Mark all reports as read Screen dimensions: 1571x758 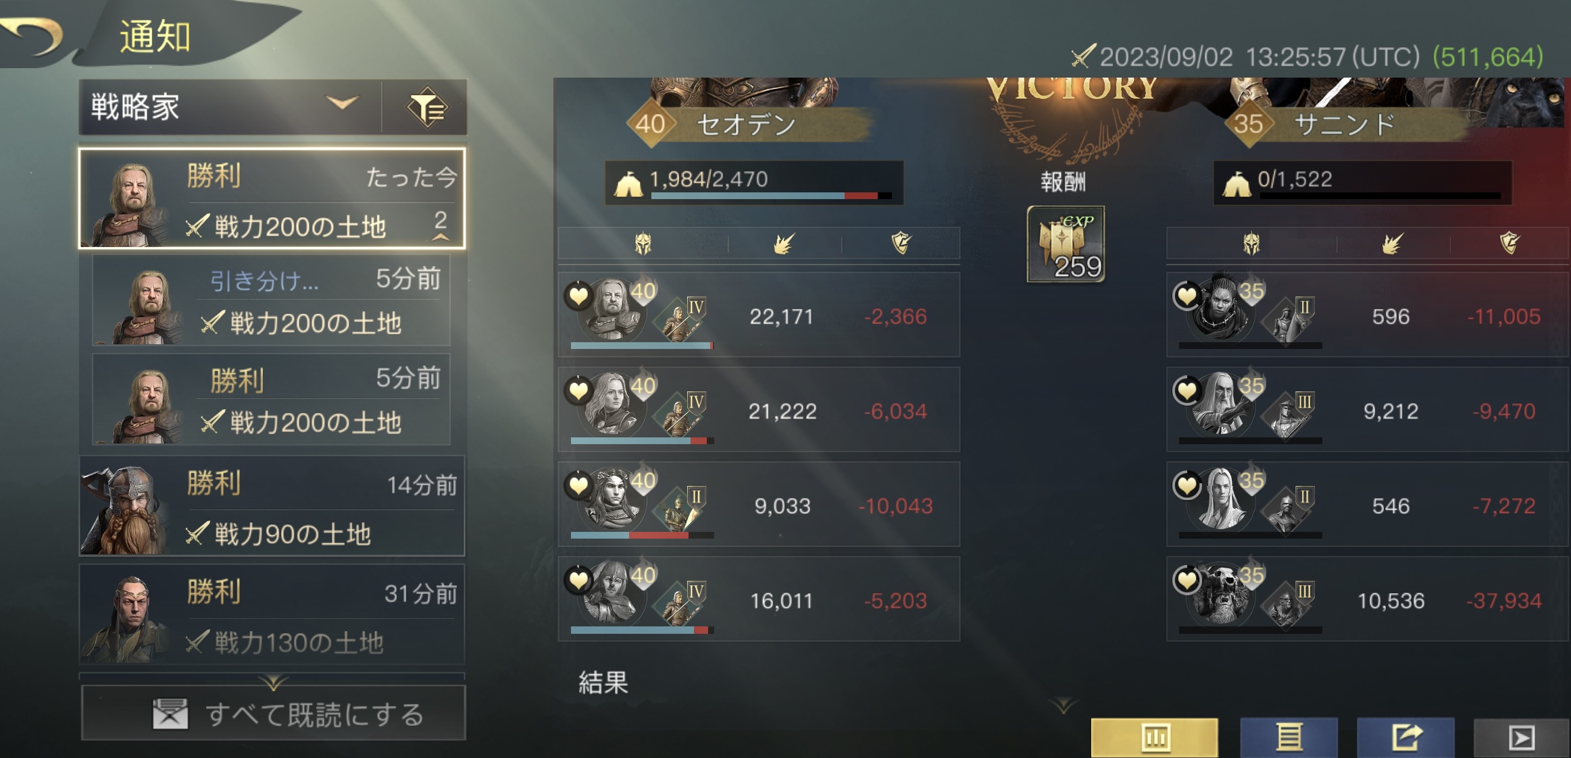273,713
